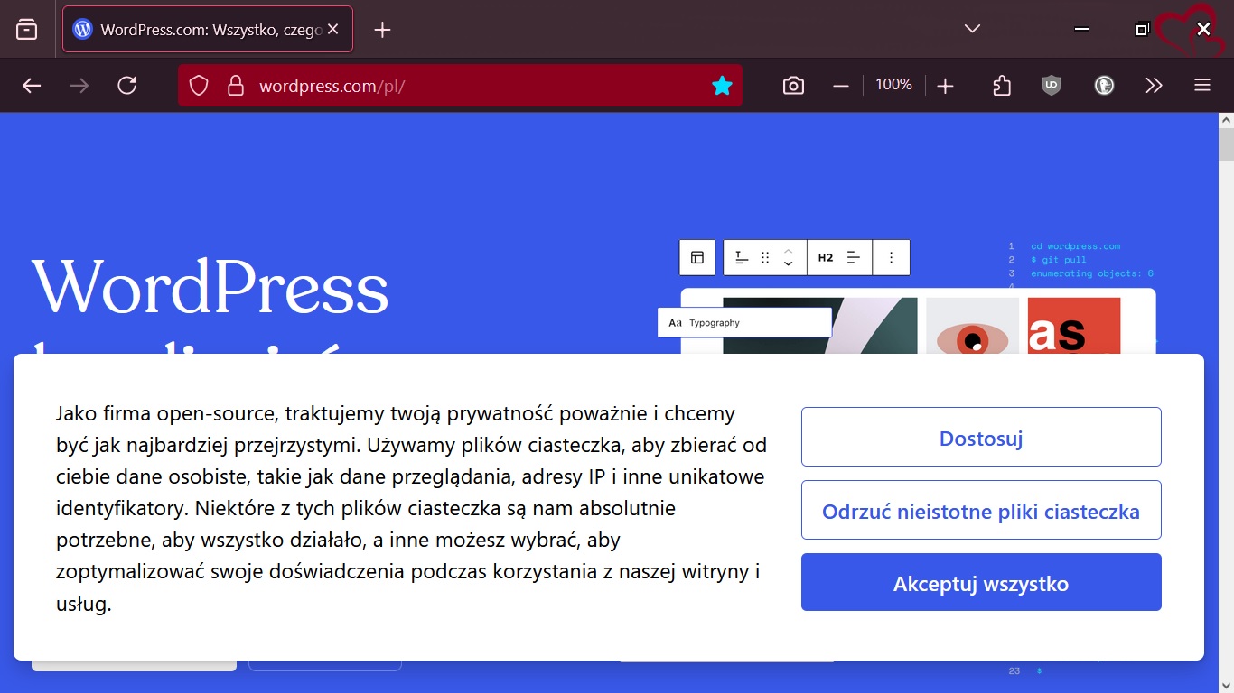
Task: Select the WordPress.com tab
Action: pos(208,30)
